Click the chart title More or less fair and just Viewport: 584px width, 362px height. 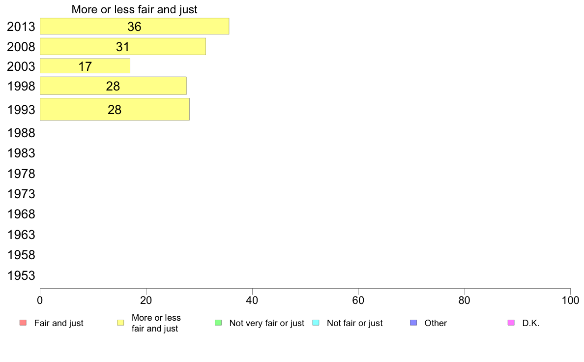coord(135,9)
